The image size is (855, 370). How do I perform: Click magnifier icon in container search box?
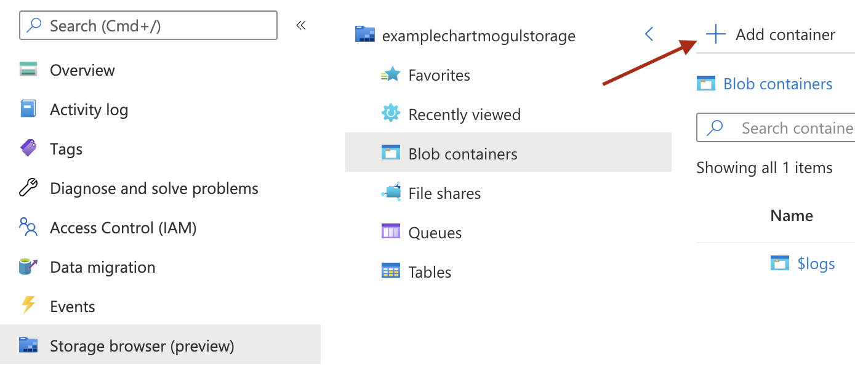click(715, 128)
